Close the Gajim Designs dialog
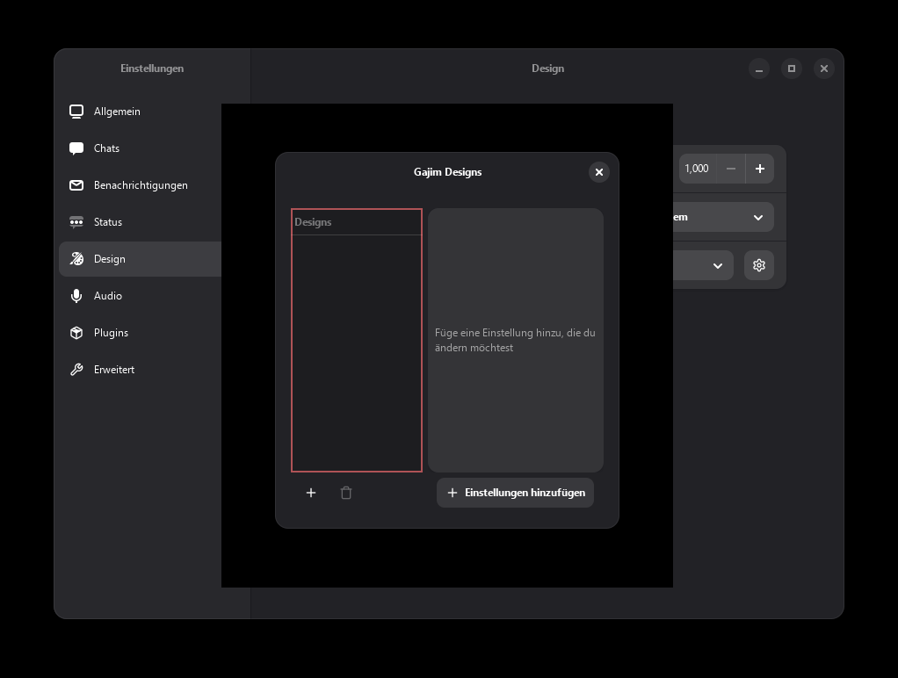This screenshot has width=898, height=678. (x=598, y=172)
